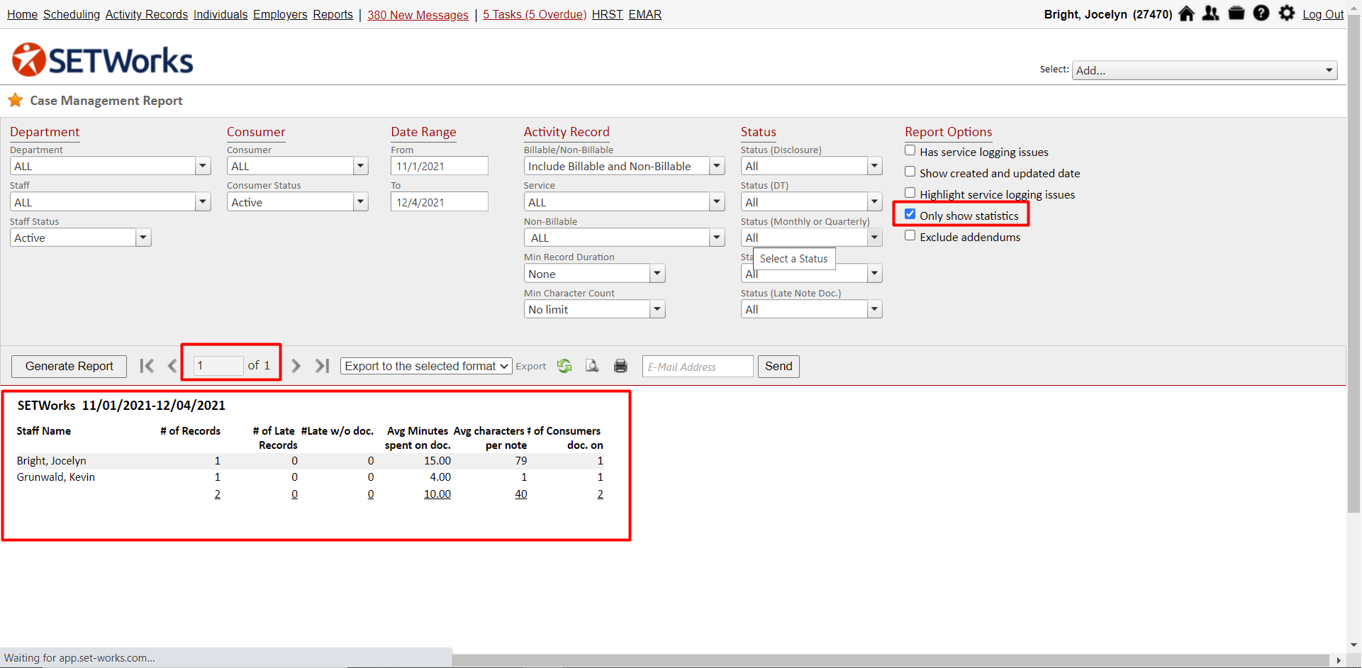Go to previous report page
1362x668 pixels.
172,366
